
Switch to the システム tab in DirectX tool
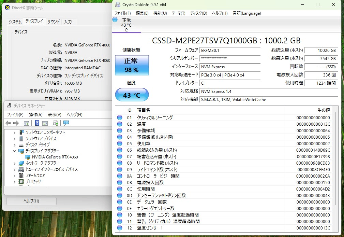15,22
